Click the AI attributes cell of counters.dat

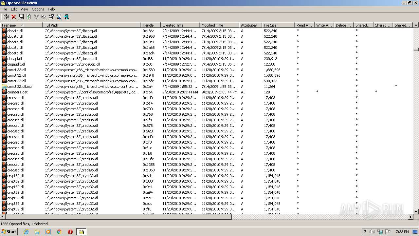(243, 92)
